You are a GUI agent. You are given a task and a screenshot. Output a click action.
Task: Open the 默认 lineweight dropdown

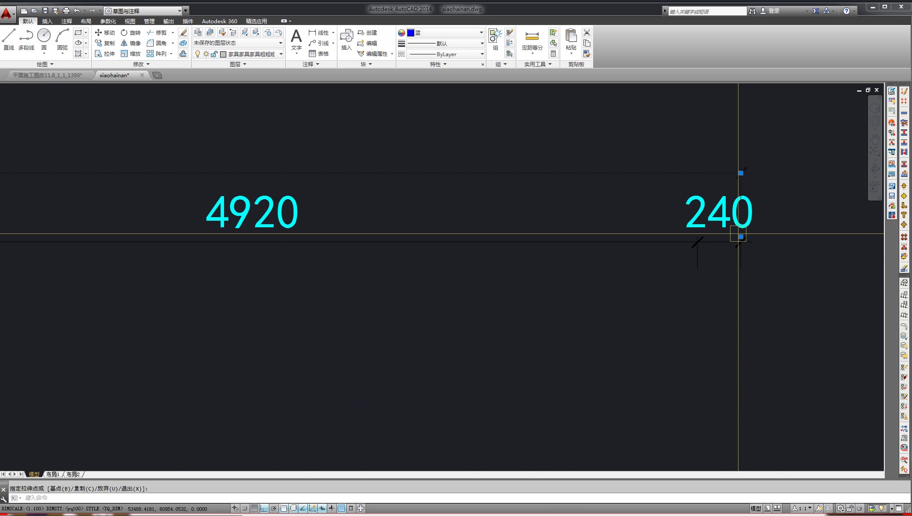tap(445, 43)
